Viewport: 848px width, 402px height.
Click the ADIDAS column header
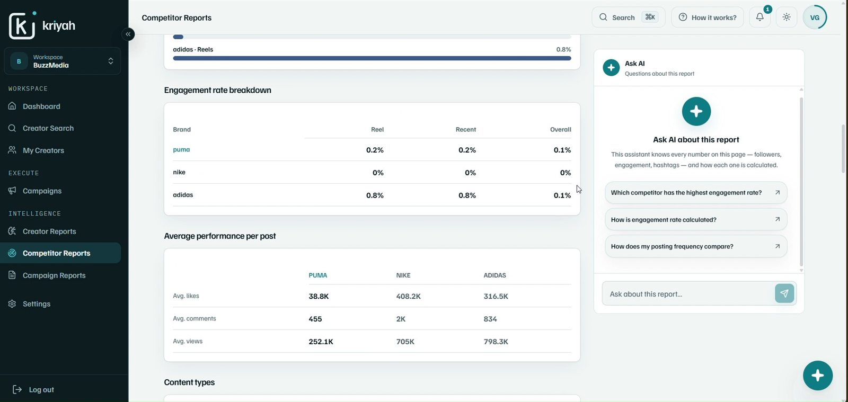(x=494, y=275)
